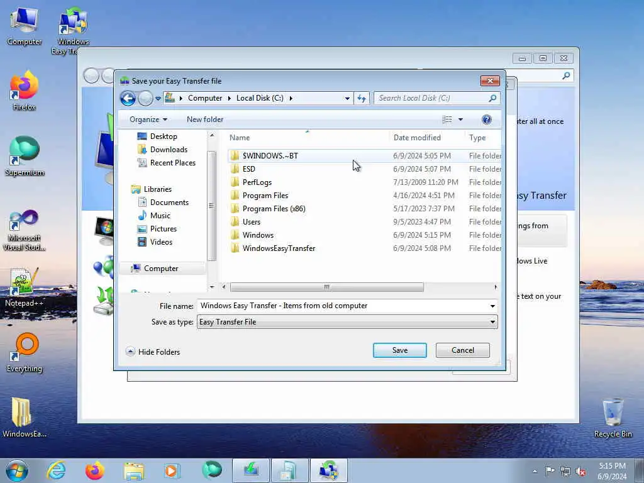Image resolution: width=644 pixels, height=483 pixels.
Task: Click the File name text field
Action: (343, 306)
